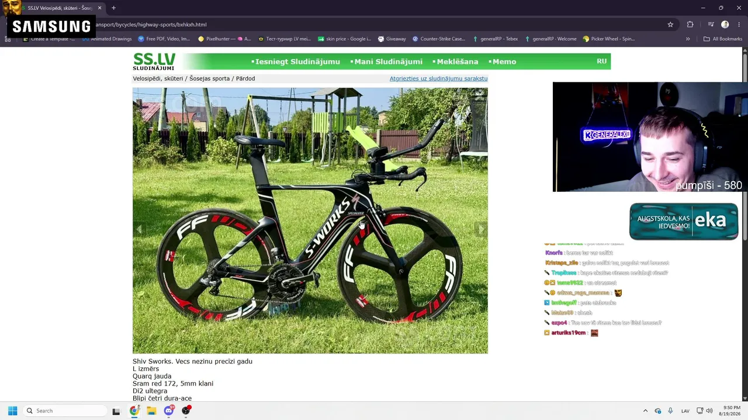Click the microphone tray icon
The width and height of the screenshot is (748, 420).
coord(670,411)
